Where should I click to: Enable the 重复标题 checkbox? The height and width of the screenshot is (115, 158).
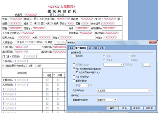(74, 80)
